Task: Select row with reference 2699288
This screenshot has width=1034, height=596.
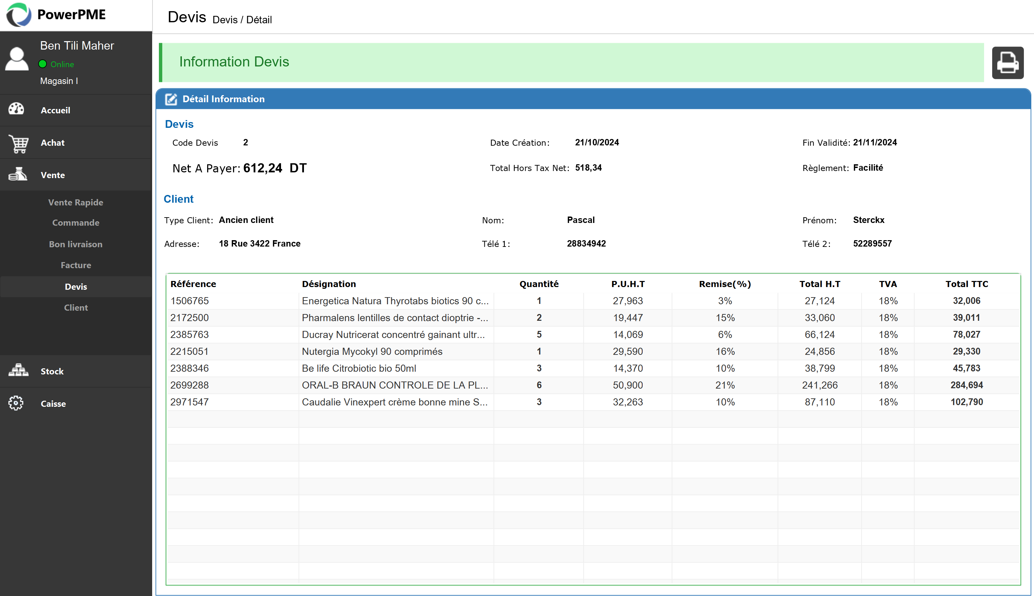Action: tap(593, 385)
